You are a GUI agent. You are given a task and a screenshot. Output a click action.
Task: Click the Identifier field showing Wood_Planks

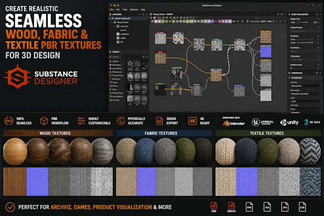coord(305,86)
